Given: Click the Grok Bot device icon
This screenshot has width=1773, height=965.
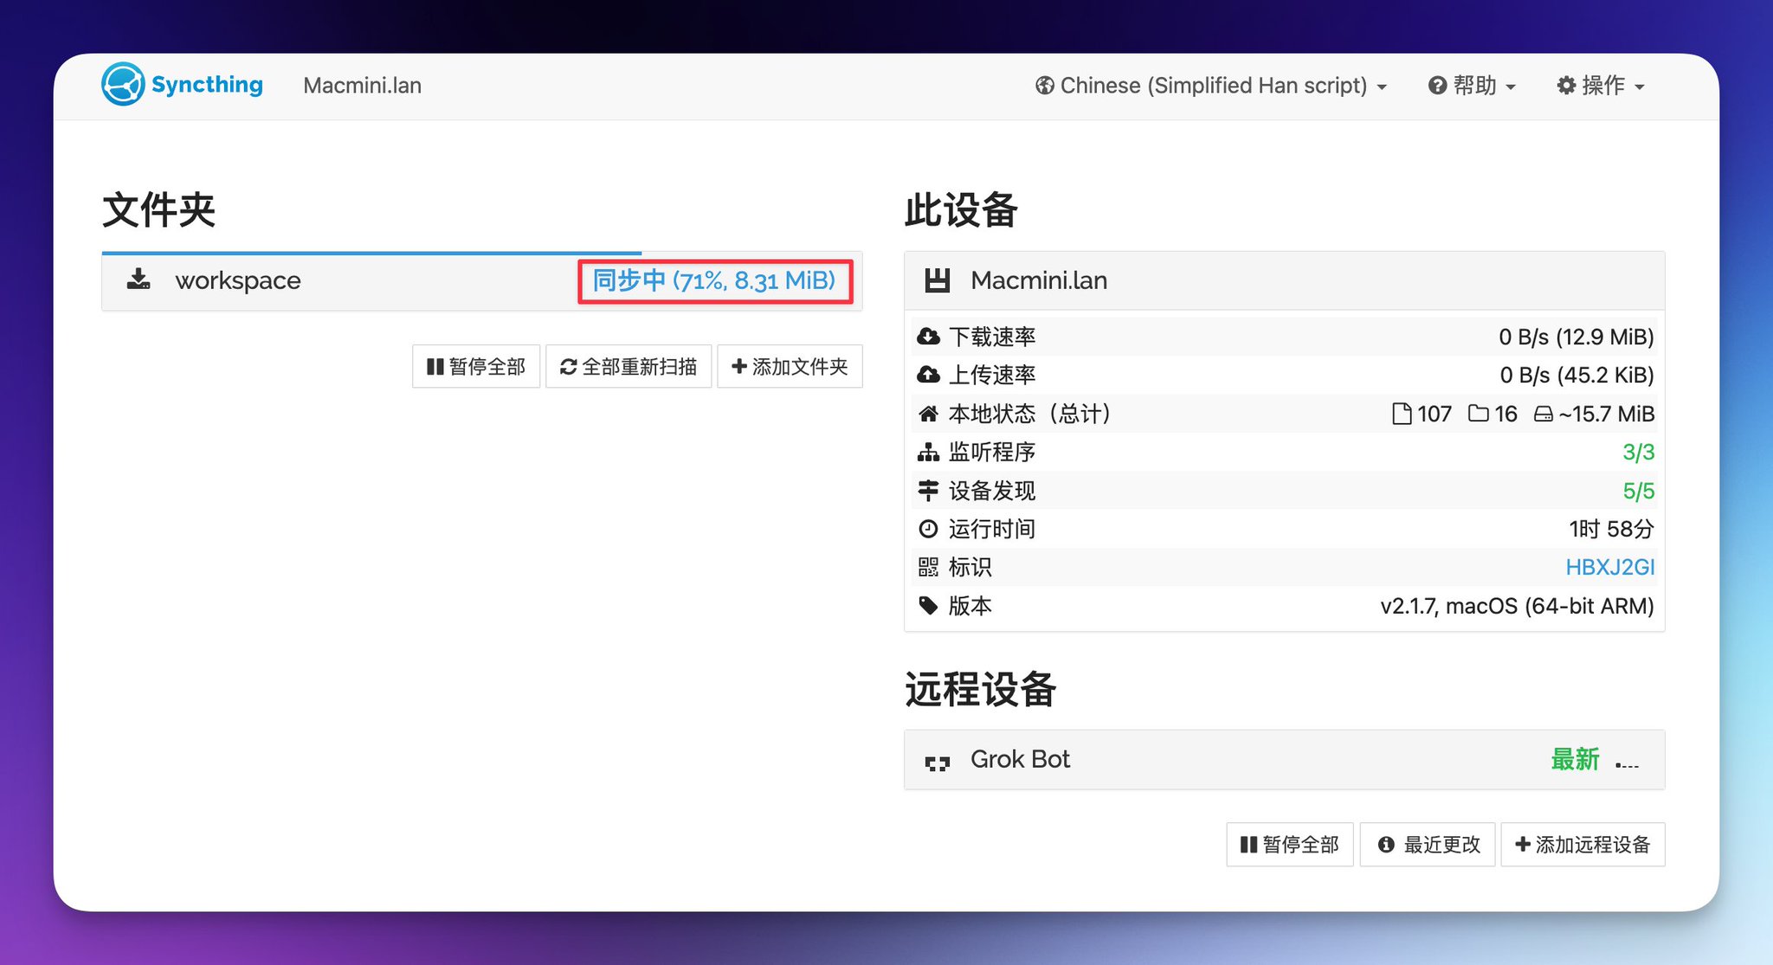Looking at the screenshot, I should pos(937,762).
